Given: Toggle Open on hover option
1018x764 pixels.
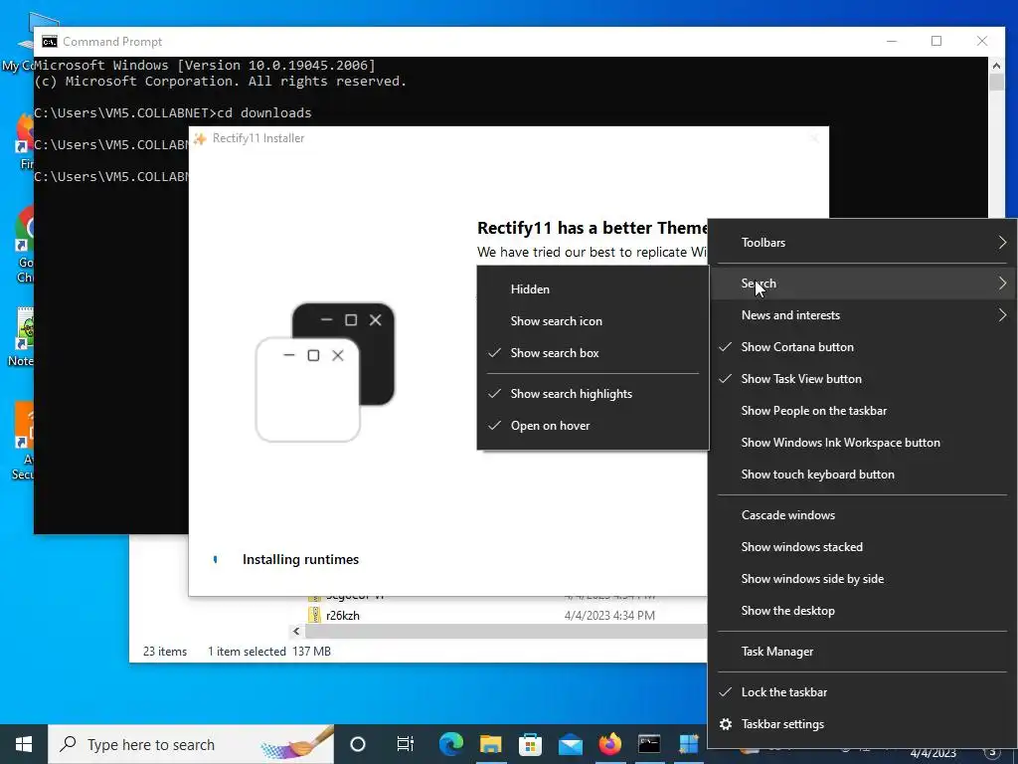Looking at the screenshot, I should pos(593,426).
